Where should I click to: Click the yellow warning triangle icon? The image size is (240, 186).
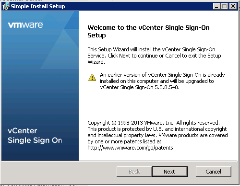92,77
